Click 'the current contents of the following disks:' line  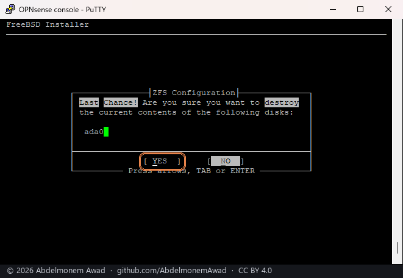[186, 113]
